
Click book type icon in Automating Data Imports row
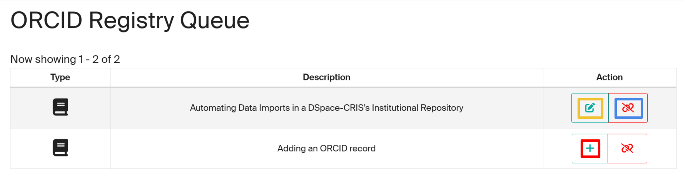pyautogui.click(x=60, y=107)
